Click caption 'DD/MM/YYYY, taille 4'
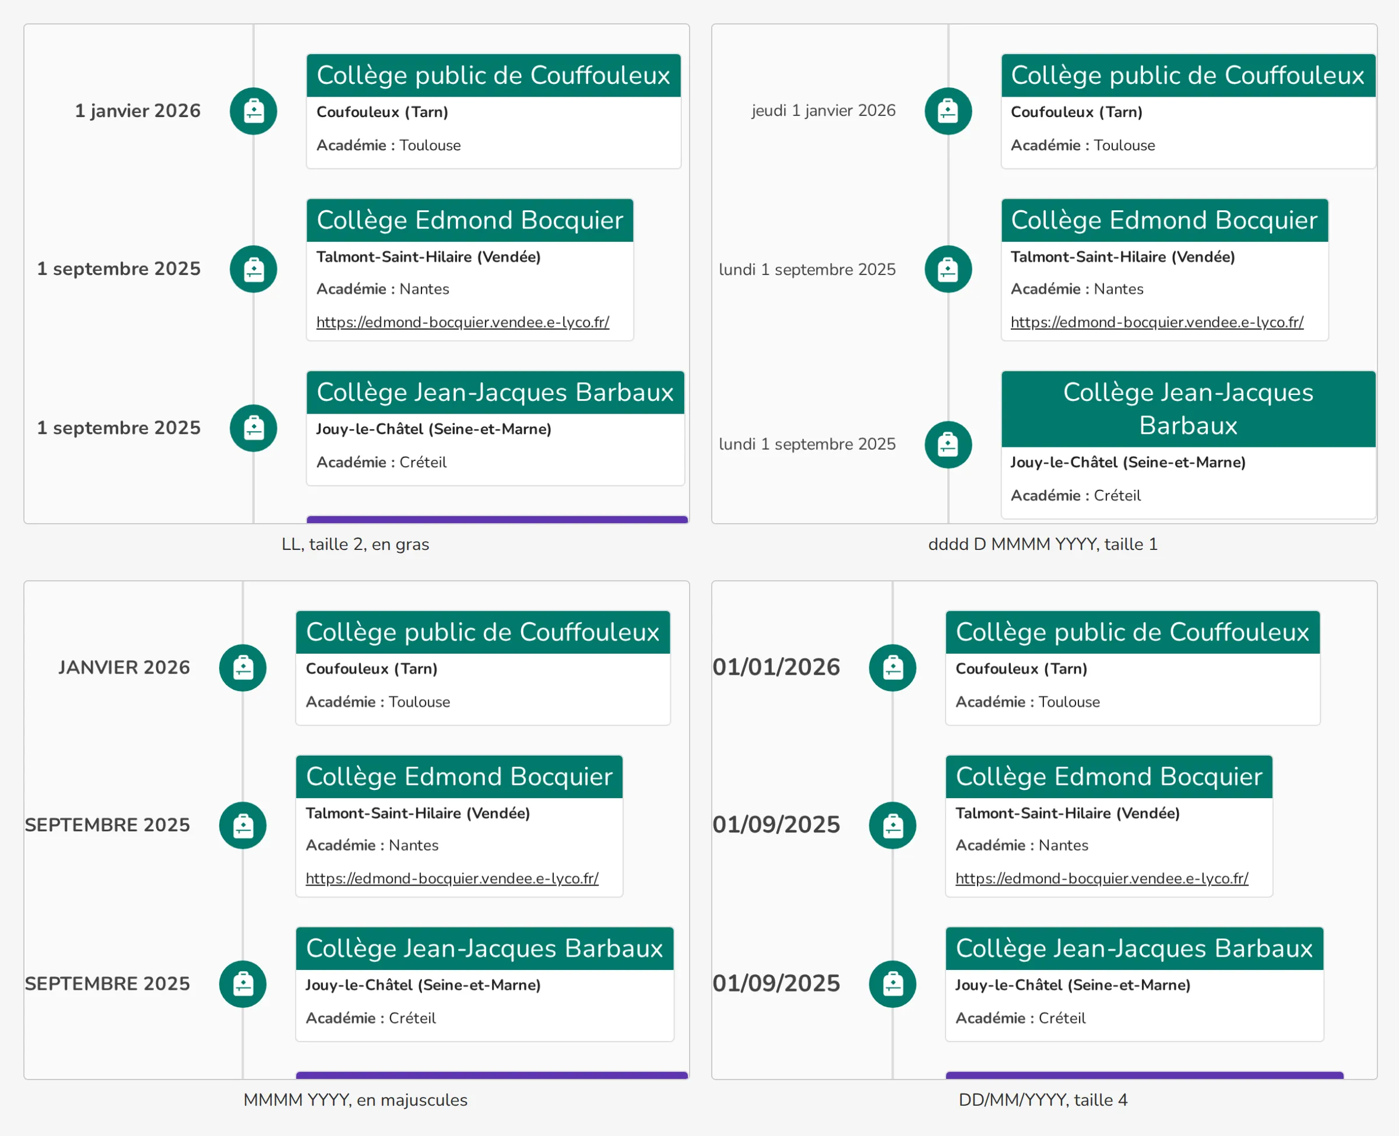 point(1043,1100)
